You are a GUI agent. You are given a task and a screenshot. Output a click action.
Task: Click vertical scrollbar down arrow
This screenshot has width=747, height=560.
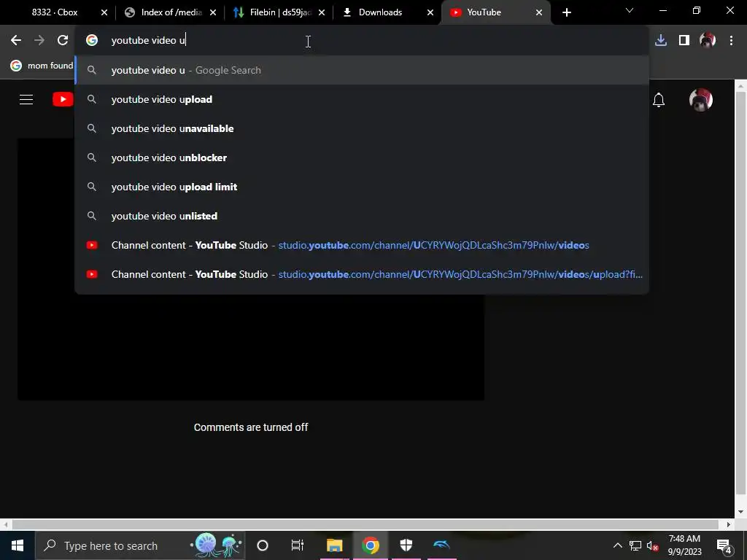[740, 513]
